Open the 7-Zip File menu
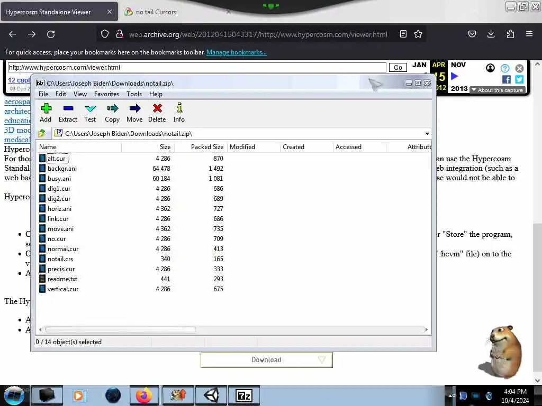 [43, 94]
